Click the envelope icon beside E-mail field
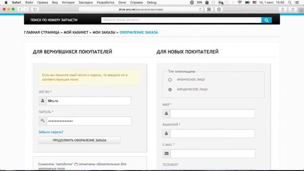The width and height of the screenshot is (304, 171). tap(167, 153)
